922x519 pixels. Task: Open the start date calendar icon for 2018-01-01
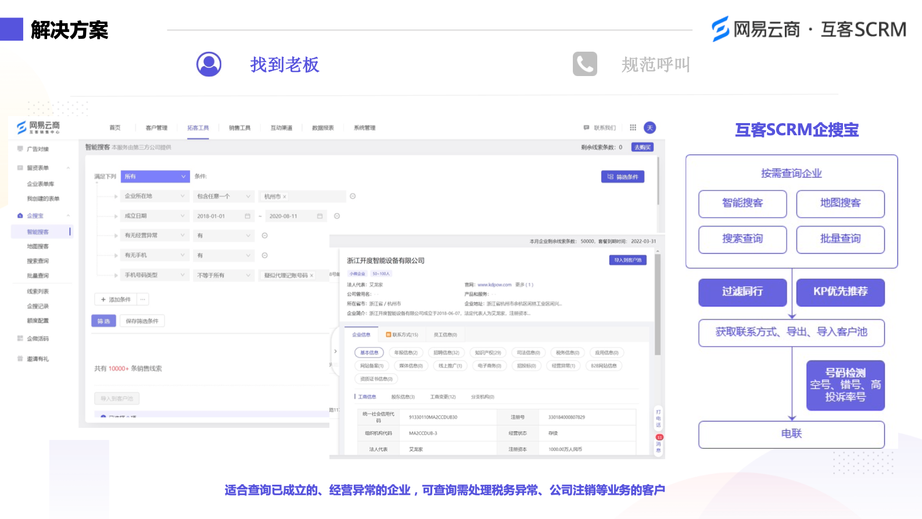(247, 216)
